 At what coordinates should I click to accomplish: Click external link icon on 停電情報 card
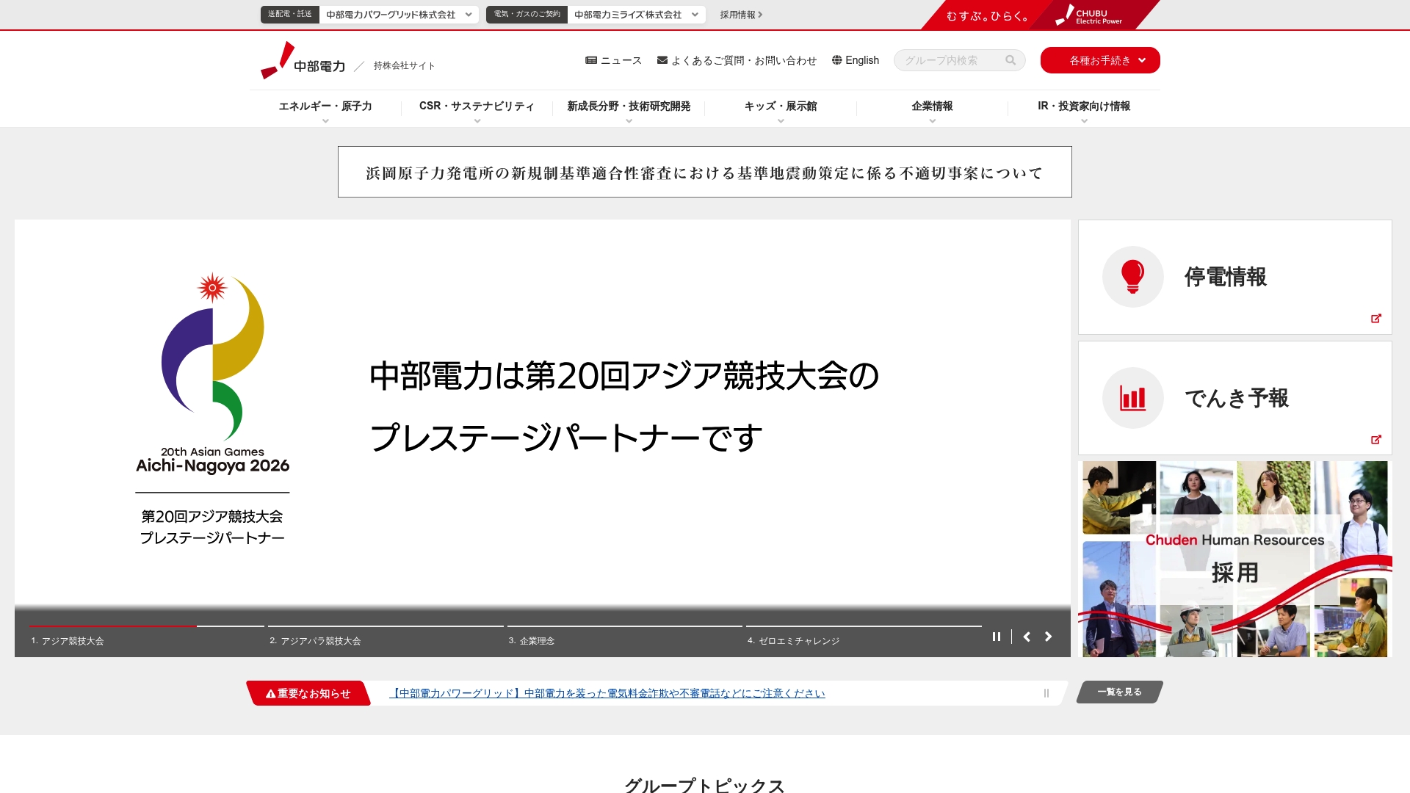point(1376,319)
